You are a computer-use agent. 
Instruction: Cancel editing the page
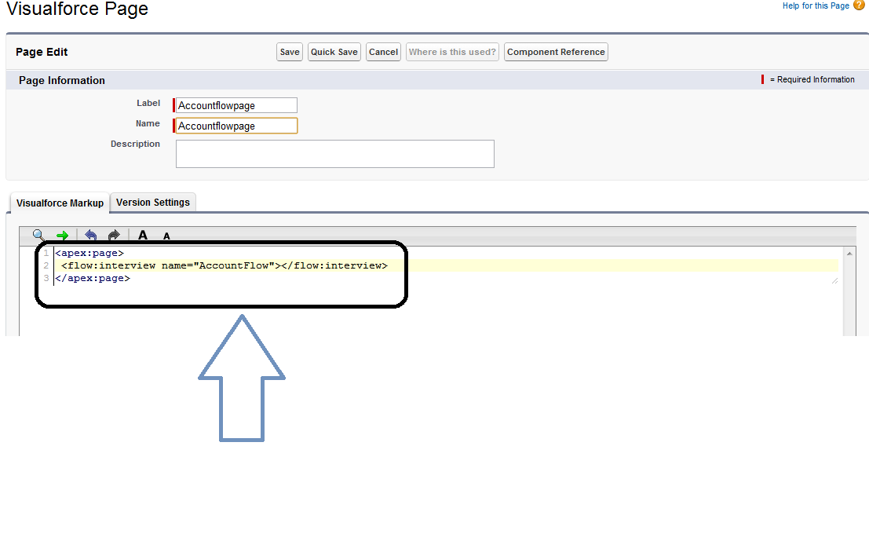(383, 52)
